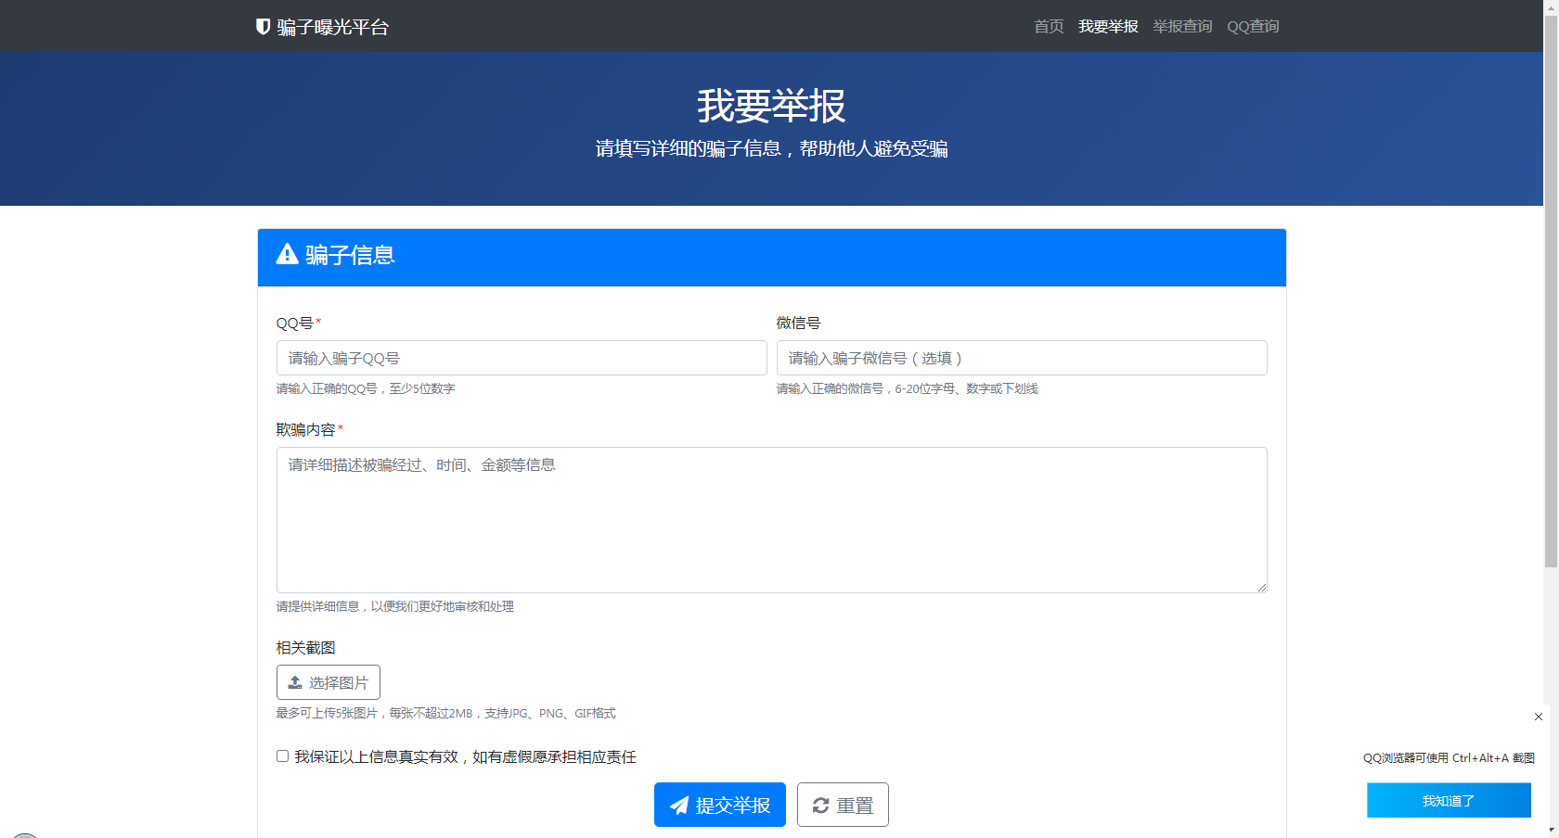The height and width of the screenshot is (838, 1559).
Task: Click the shield logo icon in the navbar
Action: click(x=263, y=27)
